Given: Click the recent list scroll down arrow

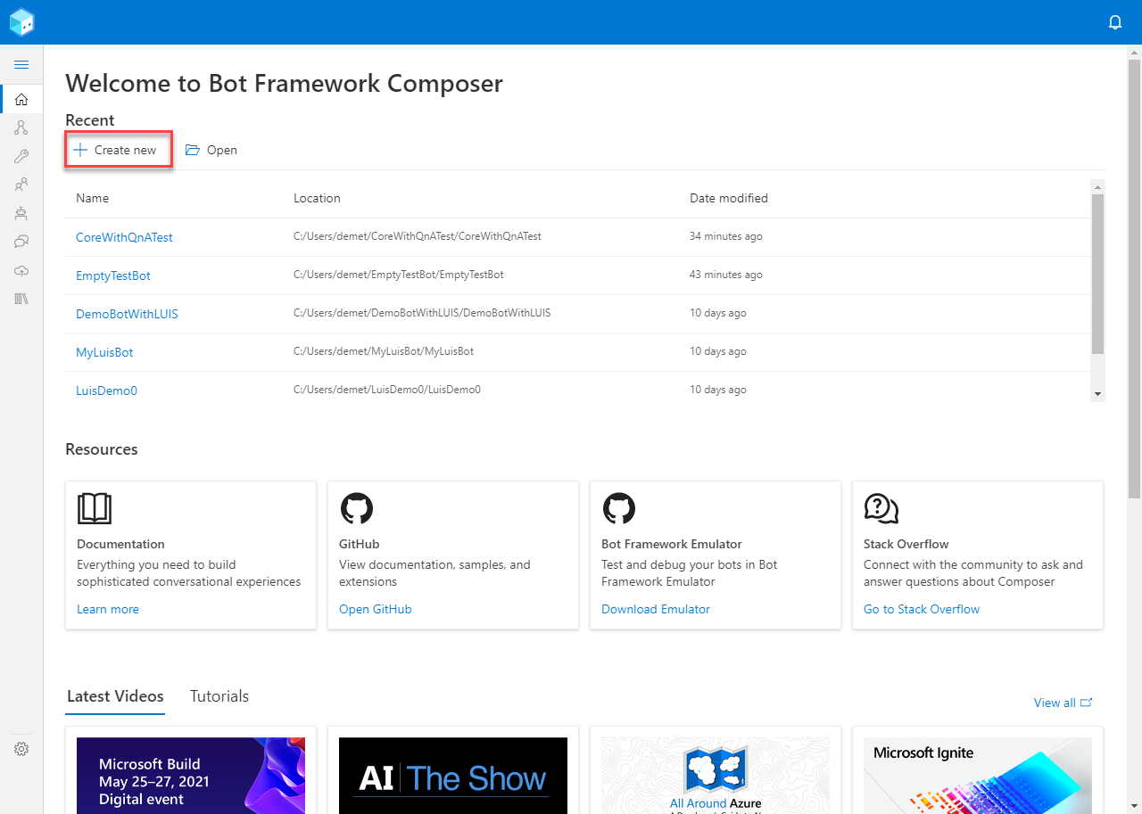Looking at the screenshot, I should click(x=1098, y=393).
